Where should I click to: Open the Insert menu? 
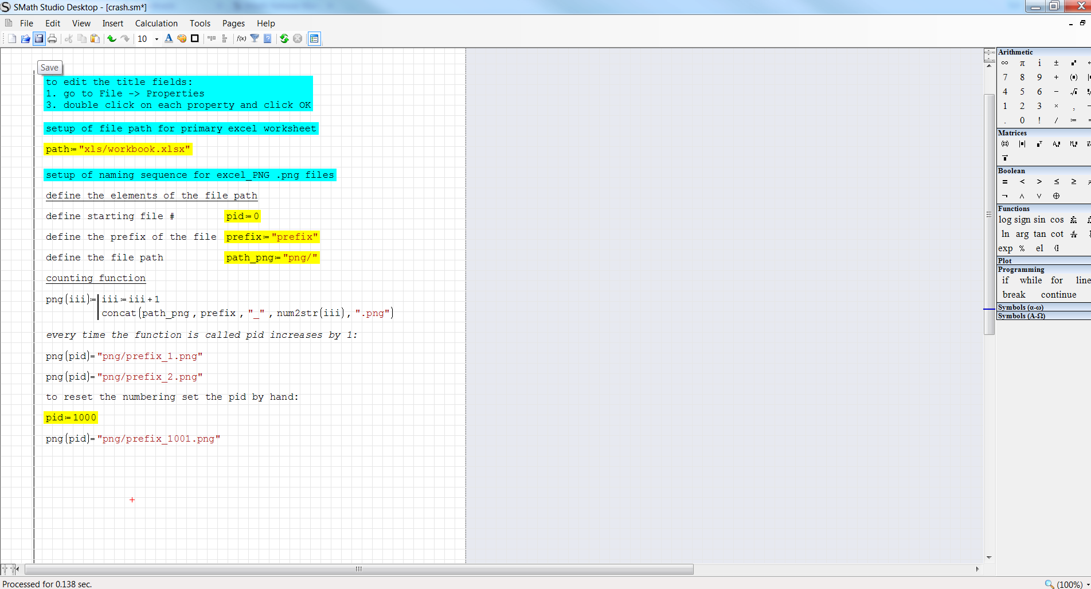(112, 24)
